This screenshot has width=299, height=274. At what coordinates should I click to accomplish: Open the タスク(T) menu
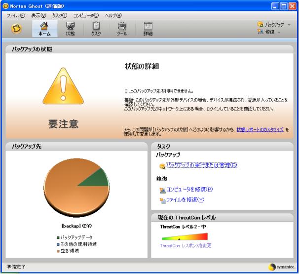click(60, 15)
